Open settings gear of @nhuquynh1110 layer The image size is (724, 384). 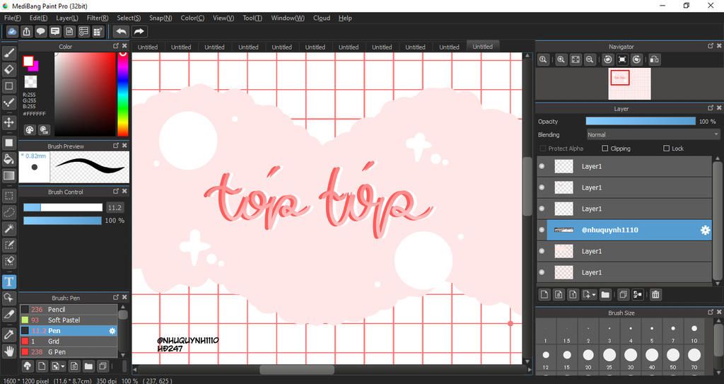tap(705, 230)
